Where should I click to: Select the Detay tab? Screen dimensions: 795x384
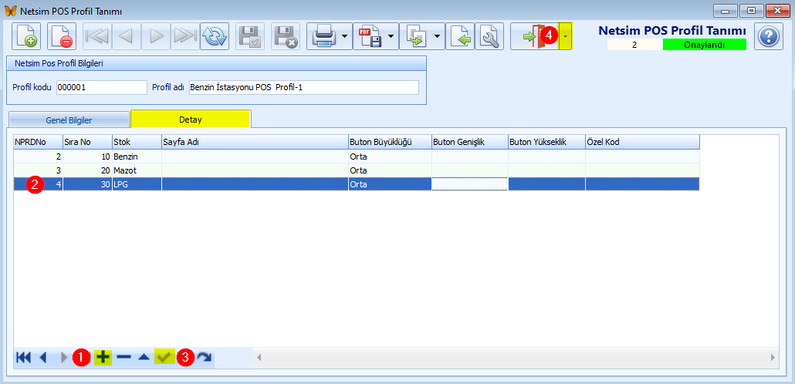pyautogui.click(x=191, y=119)
